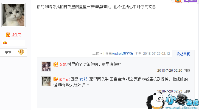Collapse replies with 收起回复
The height and width of the screenshot is (110, 199).
[183, 54]
